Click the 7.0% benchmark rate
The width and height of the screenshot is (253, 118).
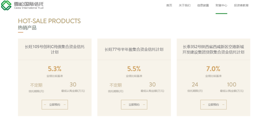click(x=214, y=69)
